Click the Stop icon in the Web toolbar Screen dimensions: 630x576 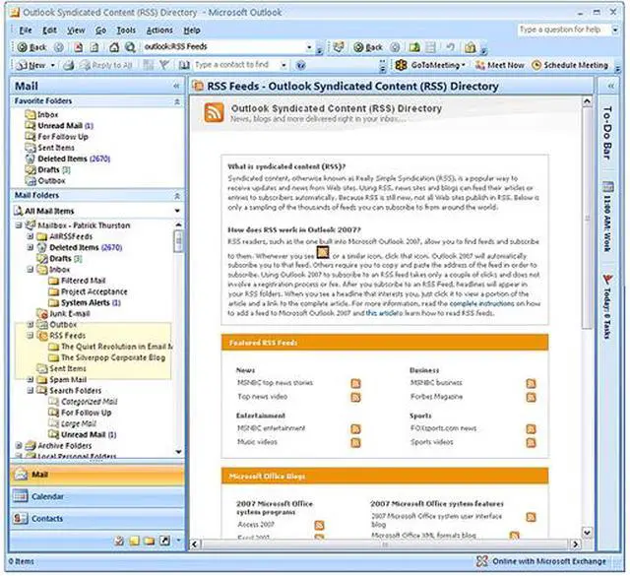pyautogui.click(x=79, y=47)
